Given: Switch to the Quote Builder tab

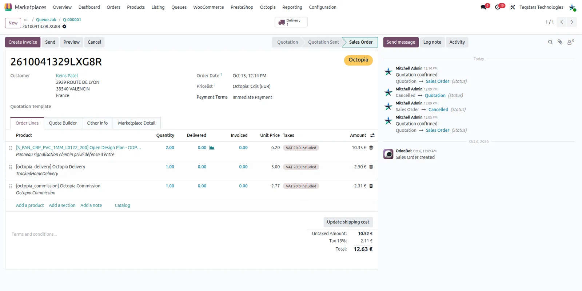Looking at the screenshot, I should click(63, 123).
